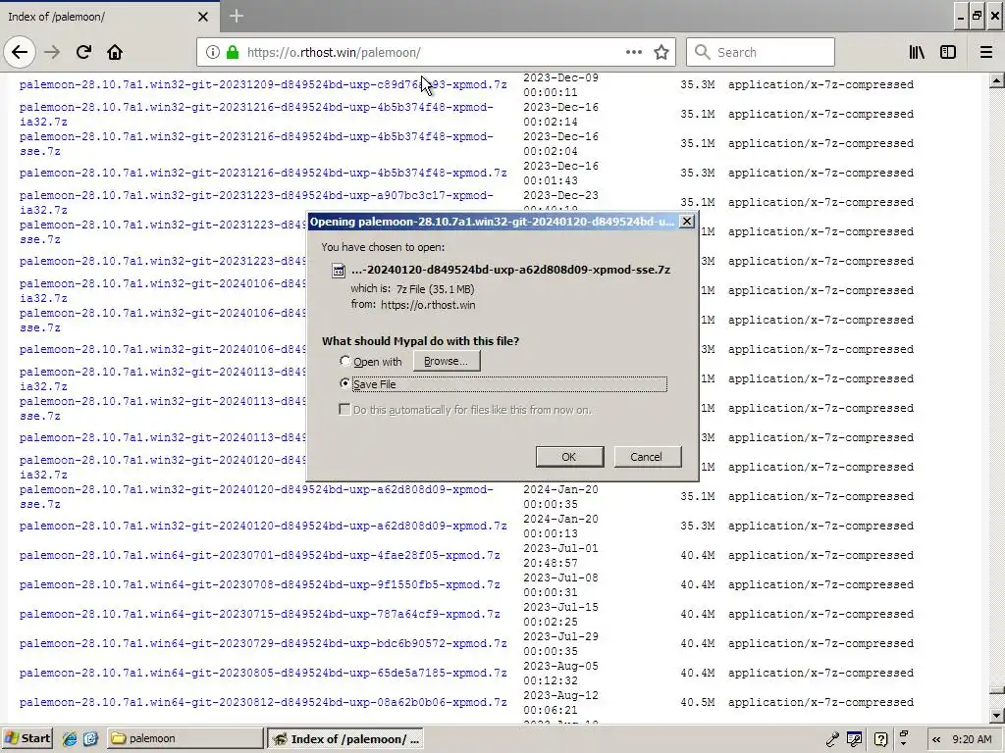Click the page scrollbar up arrow

click(997, 80)
